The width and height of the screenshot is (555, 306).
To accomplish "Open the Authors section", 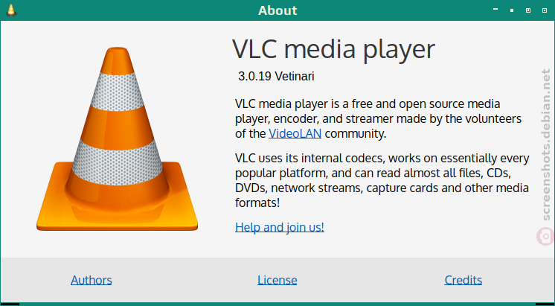I will tap(92, 280).
